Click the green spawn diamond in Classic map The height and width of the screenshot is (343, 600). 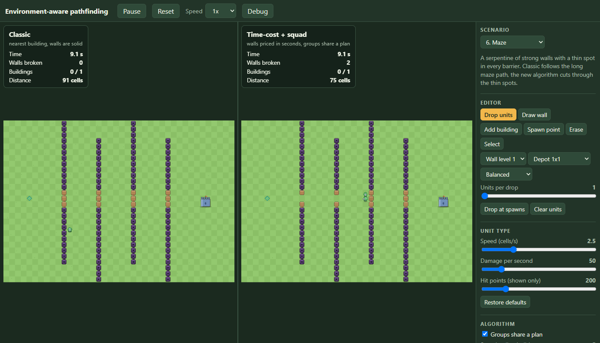29,198
